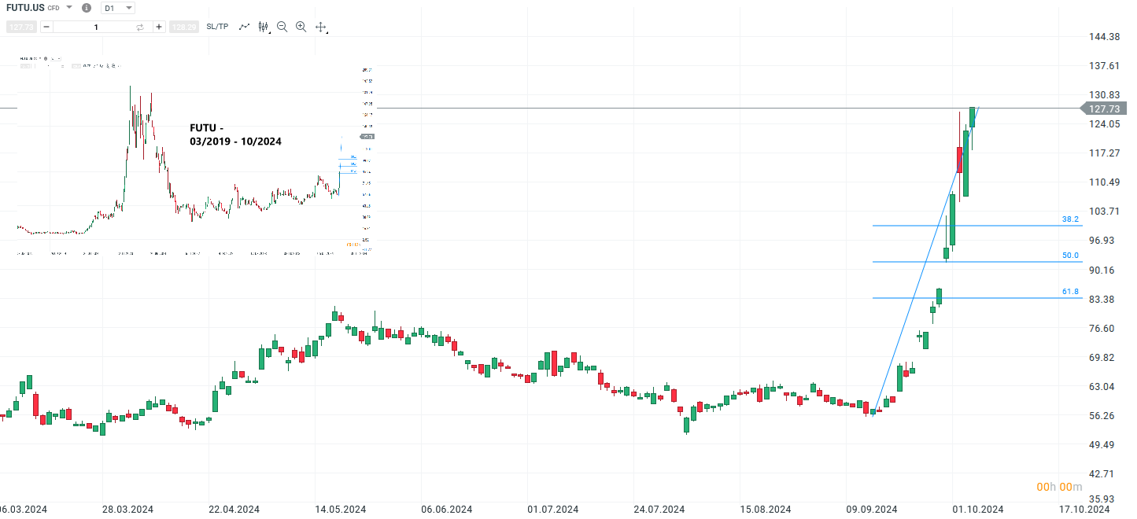Select the crosshair move tool
Viewport: 1137px width, 519px height.
[x=320, y=26]
